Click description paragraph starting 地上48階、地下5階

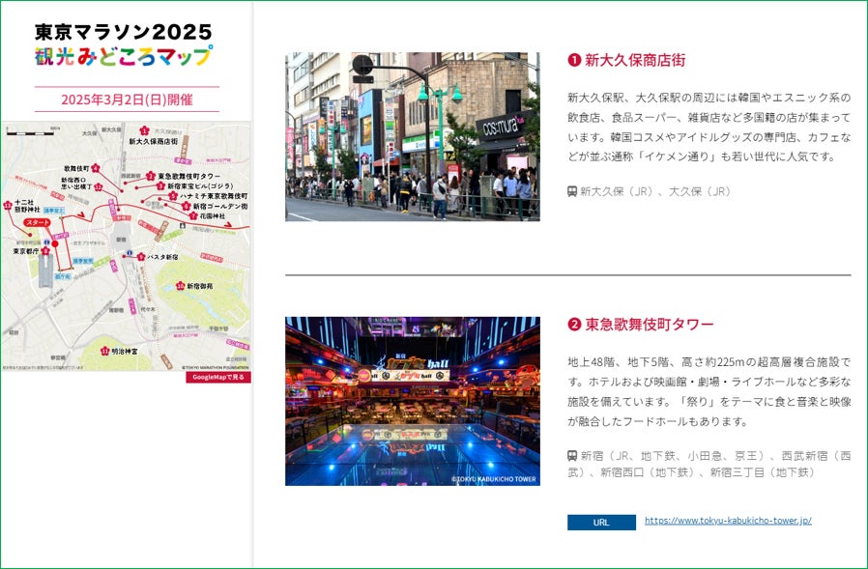pyautogui.click(x=709, y=391)
